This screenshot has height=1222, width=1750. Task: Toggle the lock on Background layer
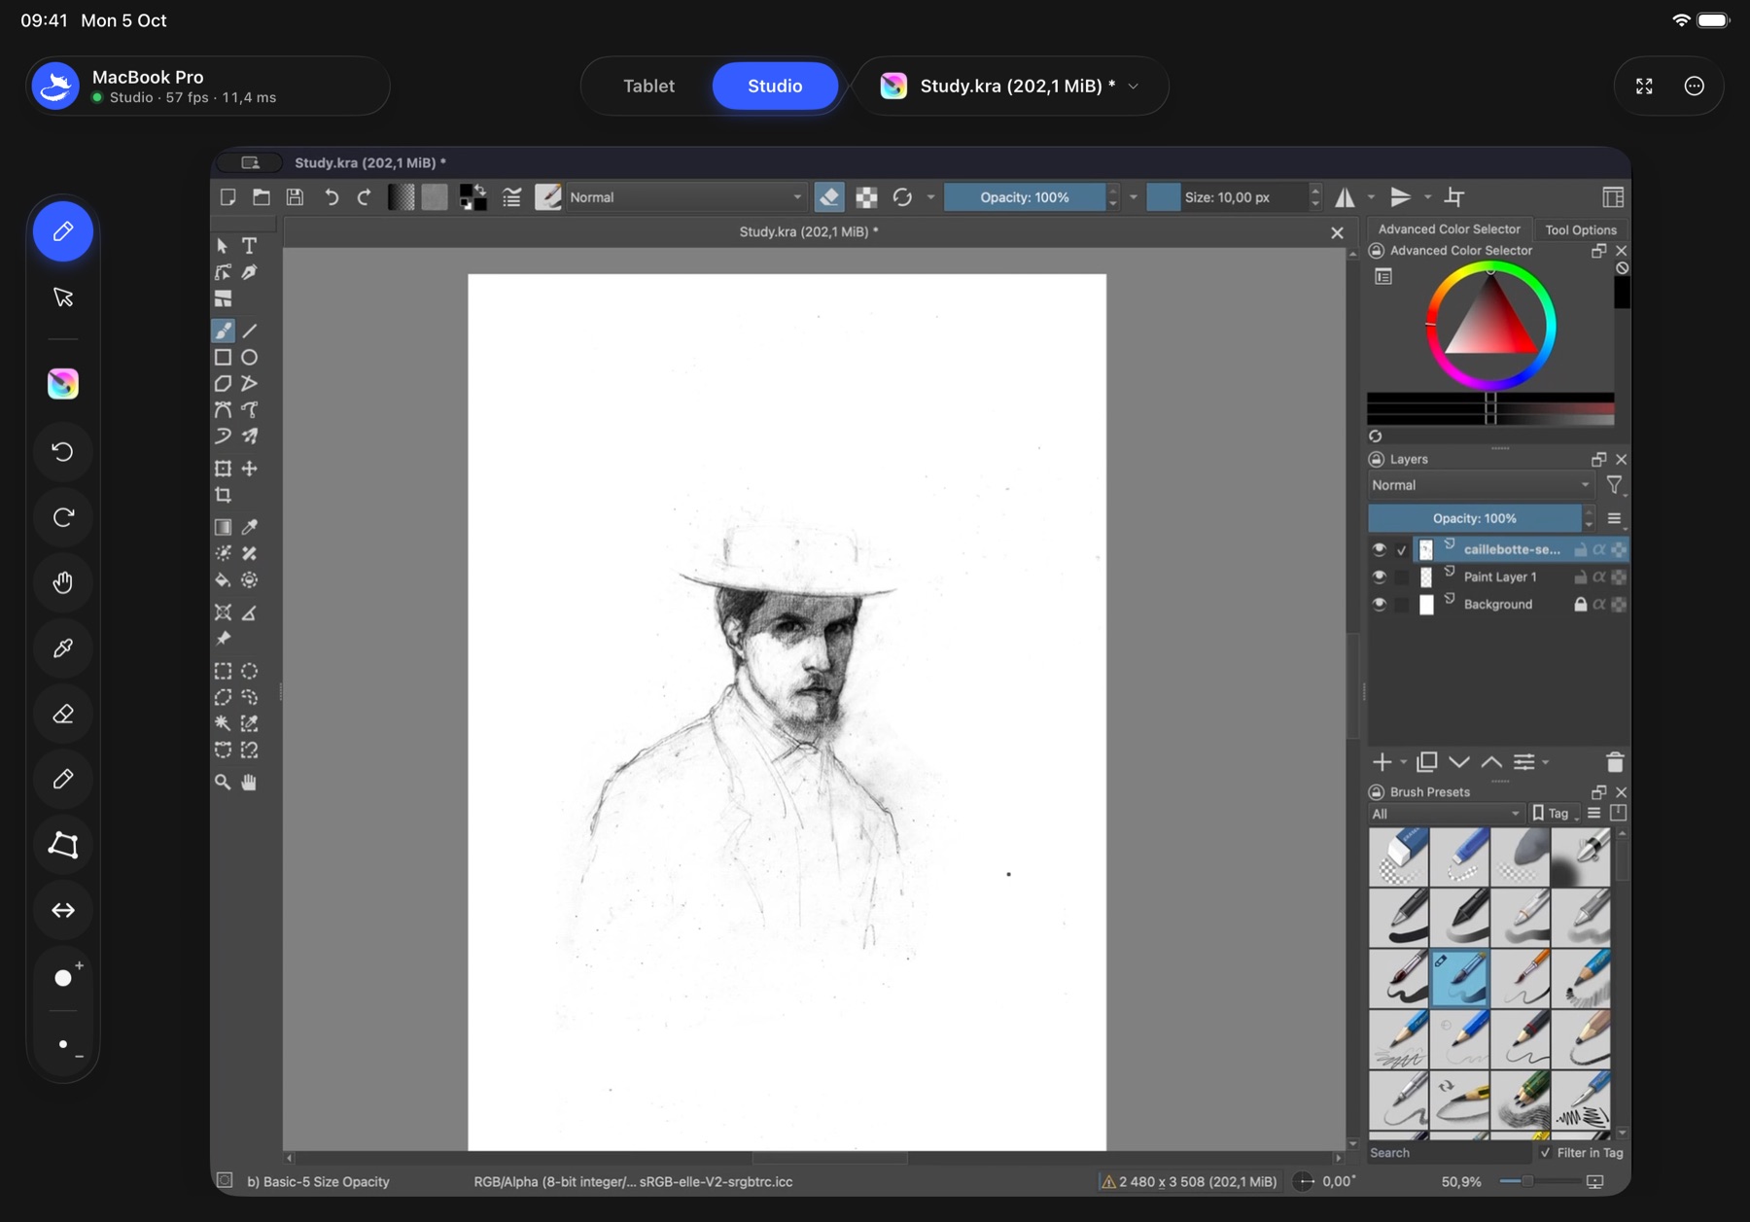pos(1580,604)
